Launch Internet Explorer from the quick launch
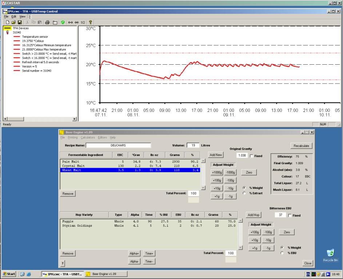The height and width of the screenshot is (279, 343). [29, 274]
